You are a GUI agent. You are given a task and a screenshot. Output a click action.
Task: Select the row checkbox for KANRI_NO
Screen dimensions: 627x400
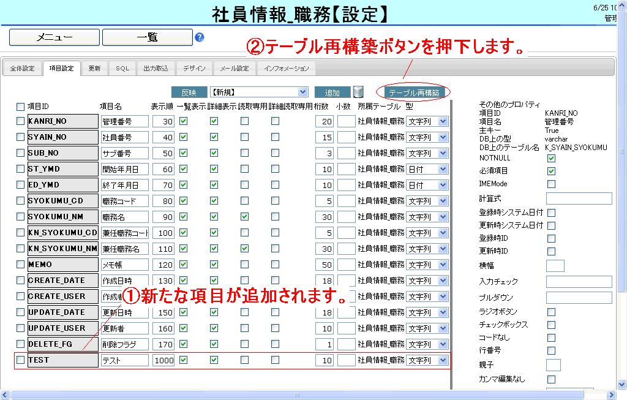(x=21, y=121)
